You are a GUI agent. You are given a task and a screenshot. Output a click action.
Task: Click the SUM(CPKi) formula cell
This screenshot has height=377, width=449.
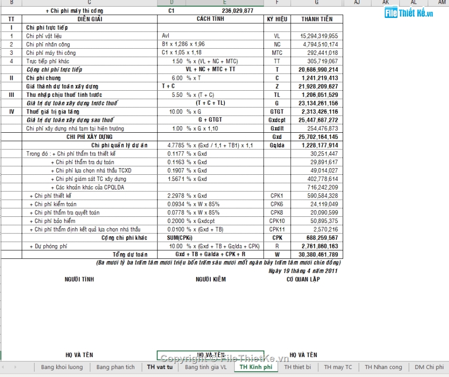210,238
